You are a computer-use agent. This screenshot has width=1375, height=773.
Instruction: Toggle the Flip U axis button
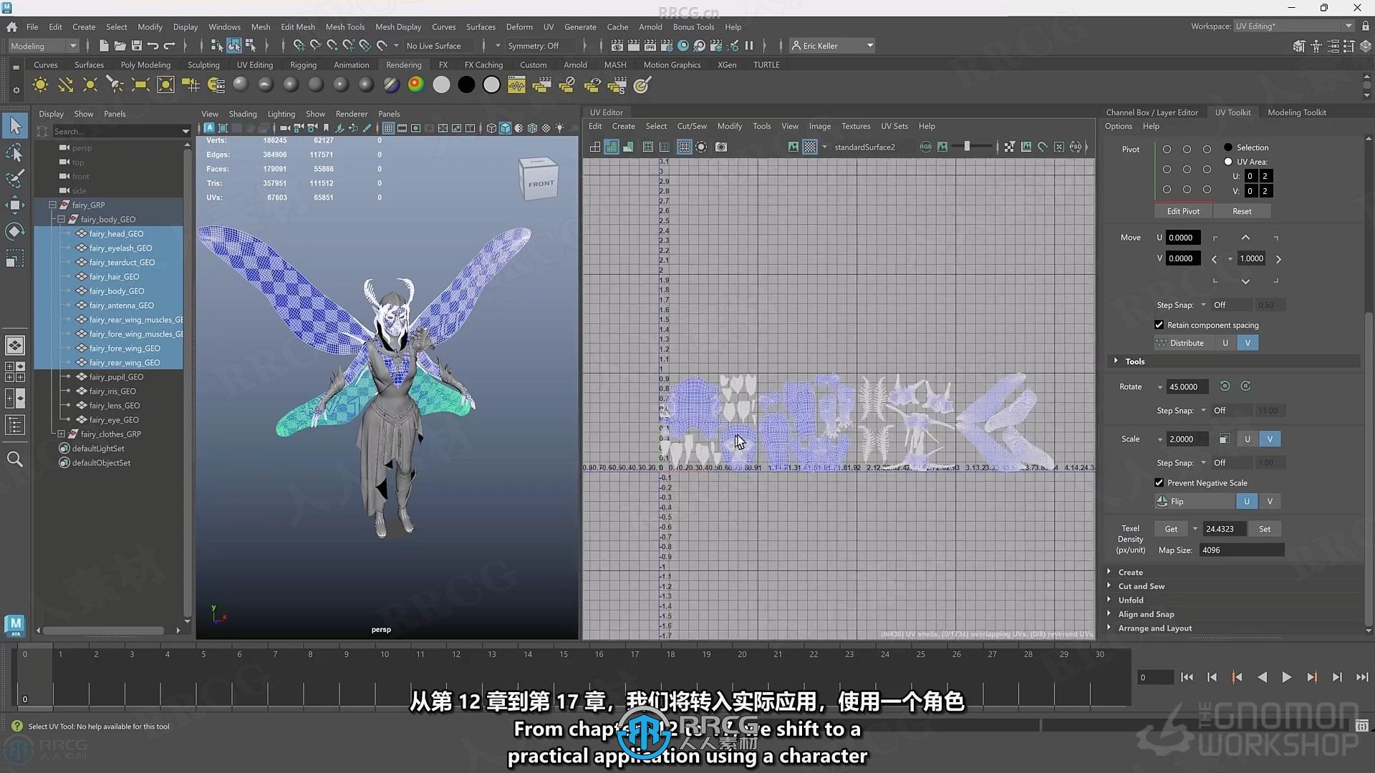[x=1247, y=501]
